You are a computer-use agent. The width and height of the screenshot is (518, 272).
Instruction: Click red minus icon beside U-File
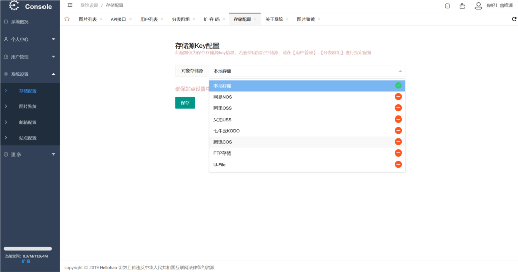398,164
